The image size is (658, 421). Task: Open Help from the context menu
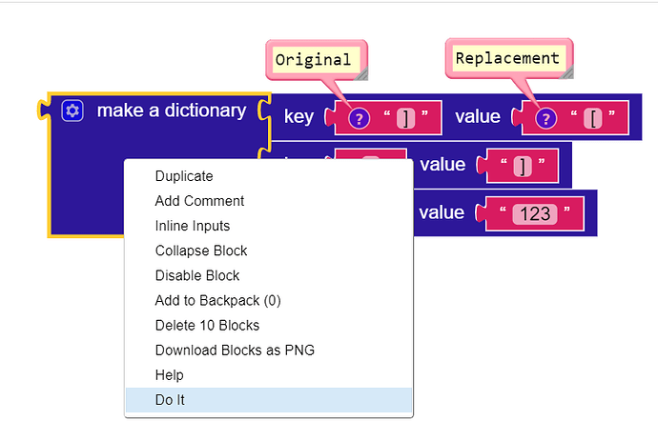(170, 375)
